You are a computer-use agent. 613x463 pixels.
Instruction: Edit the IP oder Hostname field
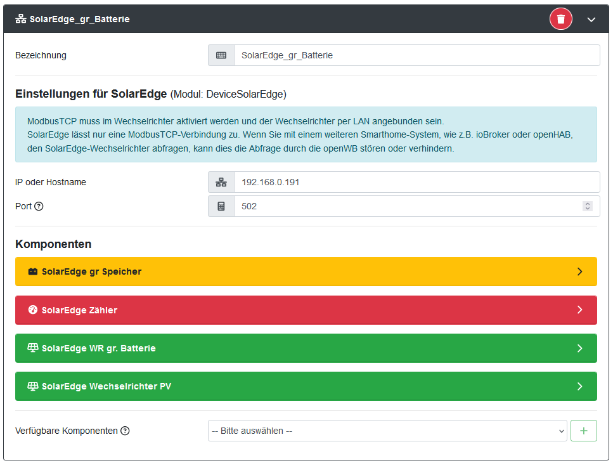416,182
